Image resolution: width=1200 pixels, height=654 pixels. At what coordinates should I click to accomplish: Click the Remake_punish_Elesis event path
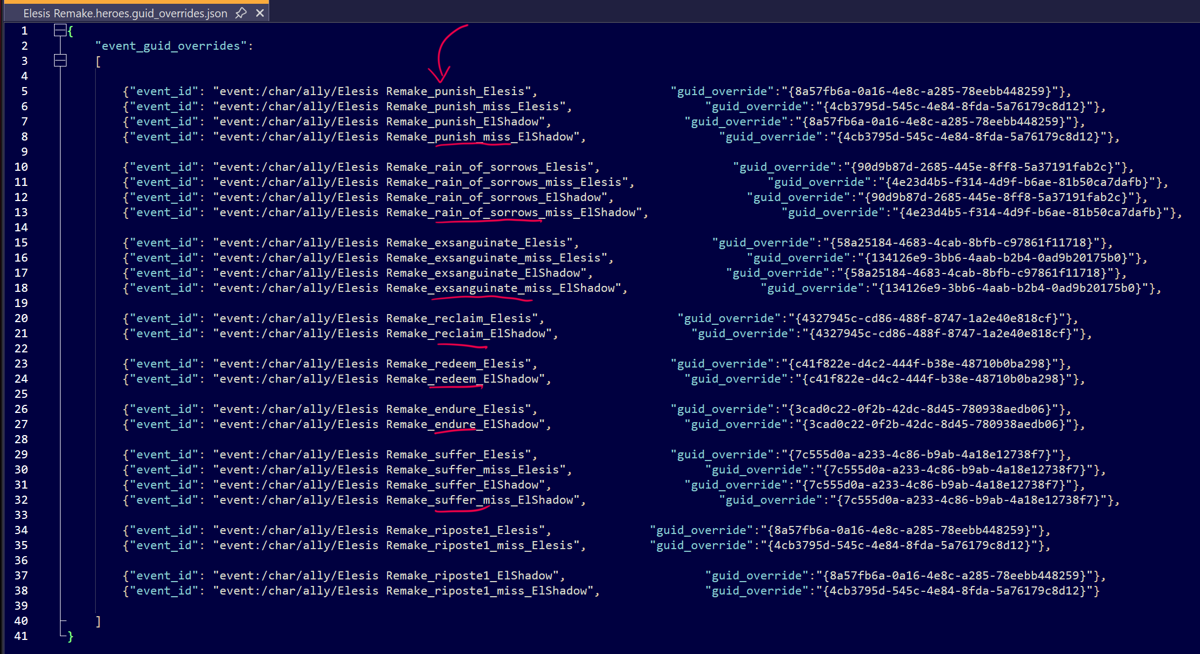372,91
